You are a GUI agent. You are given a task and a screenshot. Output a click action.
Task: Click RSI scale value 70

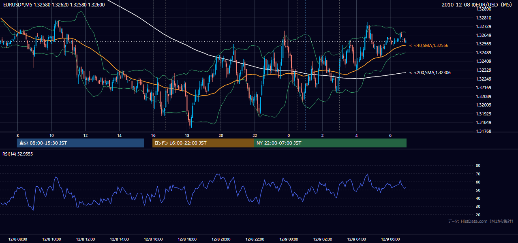478,174
